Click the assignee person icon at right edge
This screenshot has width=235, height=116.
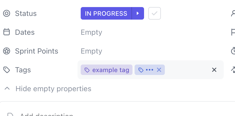coord(233,13)
